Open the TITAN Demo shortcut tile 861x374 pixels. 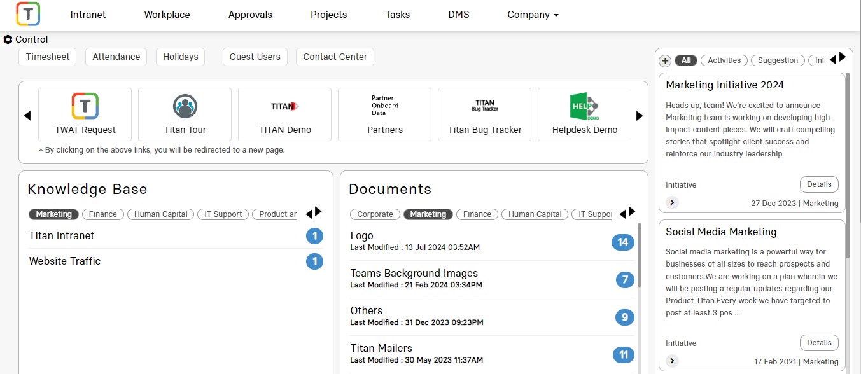tap(284, 114)
